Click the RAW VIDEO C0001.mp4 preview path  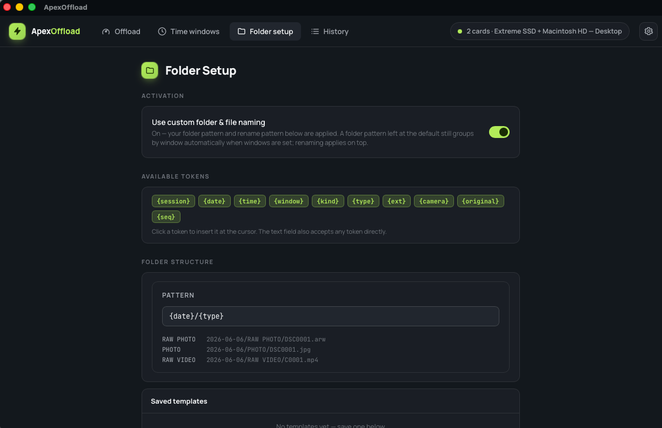tap(262, 360)
